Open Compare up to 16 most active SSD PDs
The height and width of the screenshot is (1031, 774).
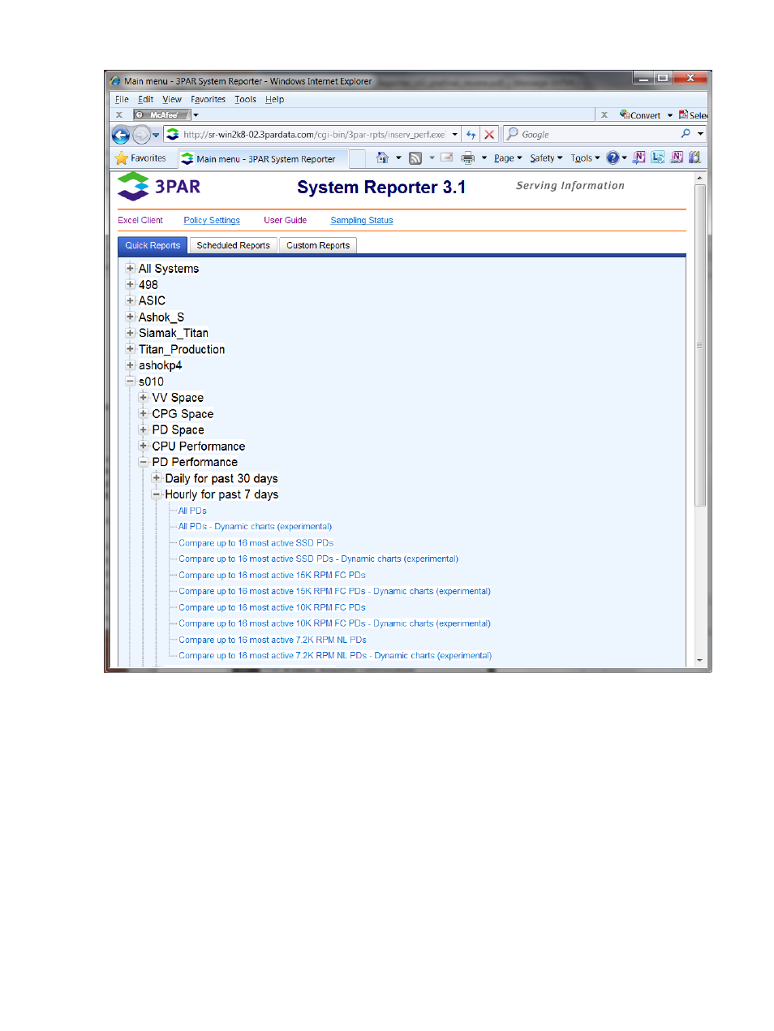point(256,543)
